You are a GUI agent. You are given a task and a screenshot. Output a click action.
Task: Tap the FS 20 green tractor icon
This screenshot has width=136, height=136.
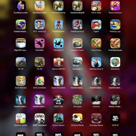pos(39,62)
